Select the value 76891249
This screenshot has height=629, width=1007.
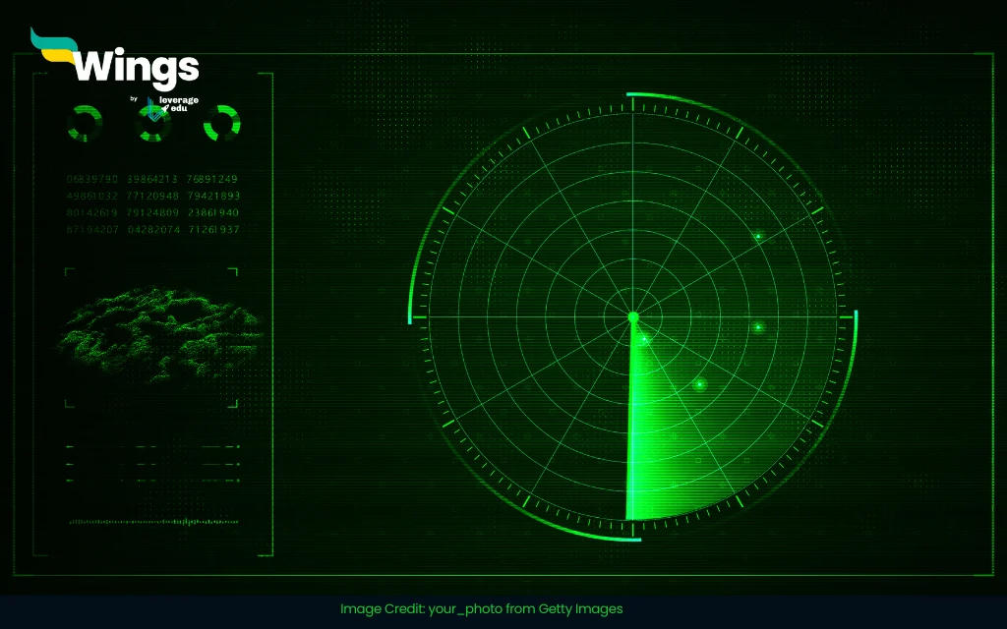click(213, 179)
